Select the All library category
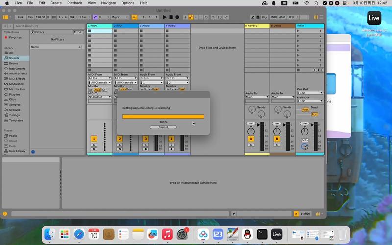Viewport: 392px width, 245px height. tap(11, 53)
